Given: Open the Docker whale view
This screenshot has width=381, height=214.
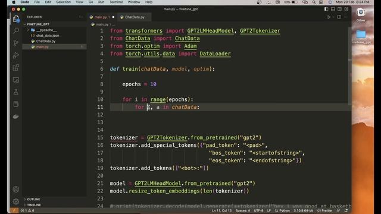Looking at the screenshot, I should [x=16, y=117].
